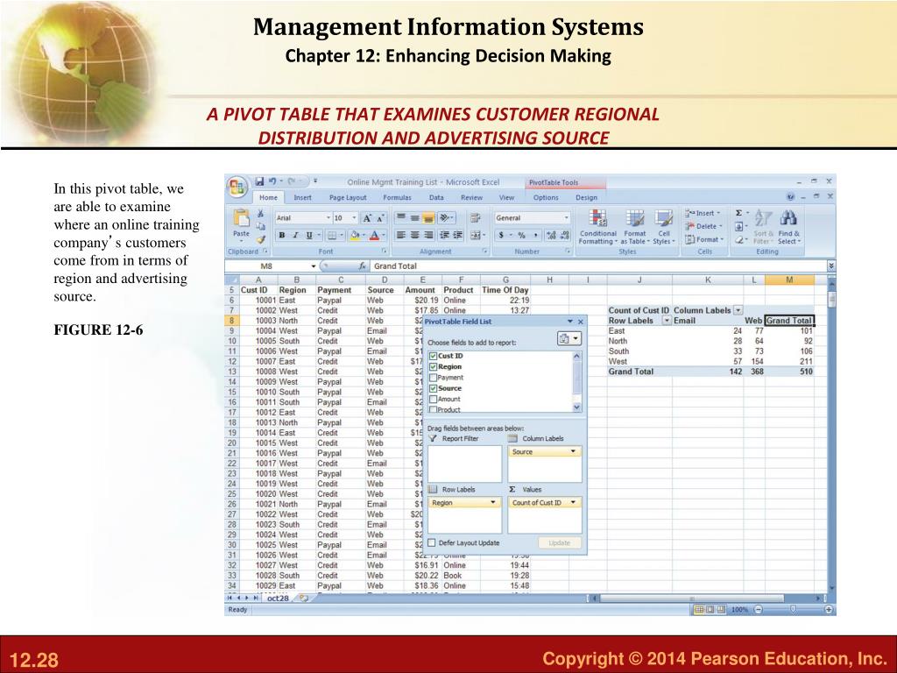Check the Product field
897x673 pixels.
(x=433, y=410)
